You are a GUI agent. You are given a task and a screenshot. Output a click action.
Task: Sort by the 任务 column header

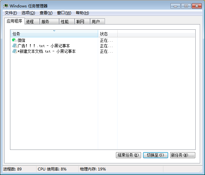54,34
